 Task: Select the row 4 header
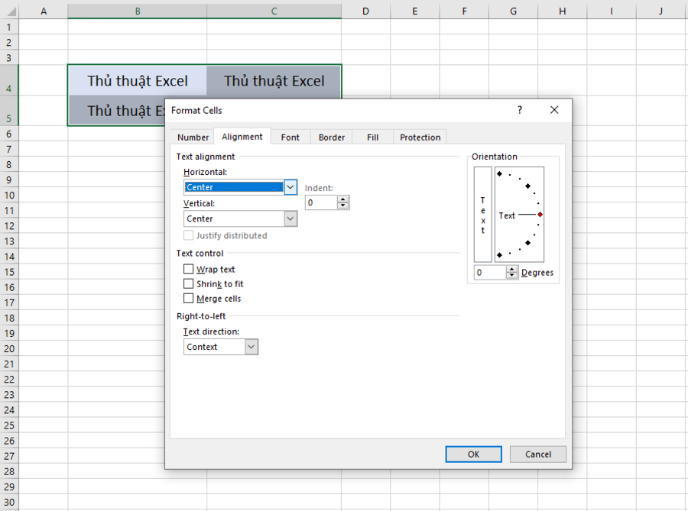click(9, 80)
